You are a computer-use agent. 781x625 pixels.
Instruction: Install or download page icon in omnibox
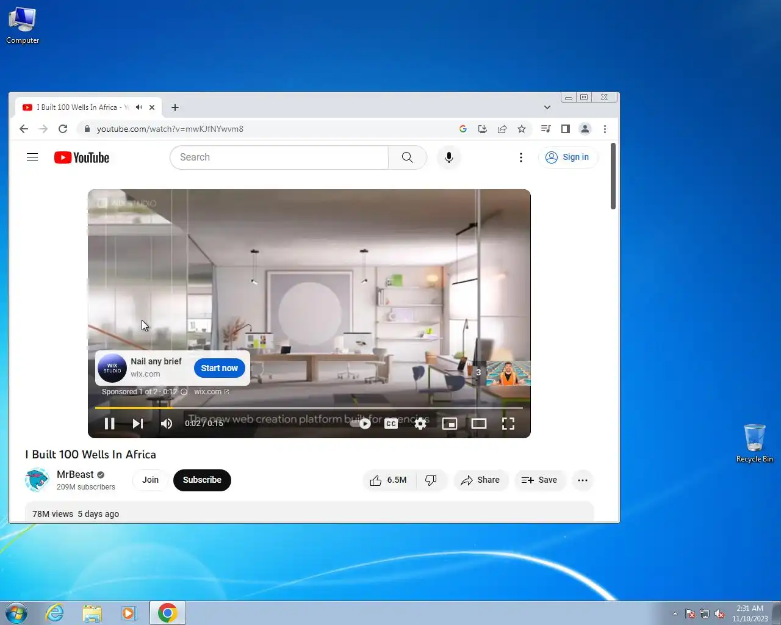(483, 129)
